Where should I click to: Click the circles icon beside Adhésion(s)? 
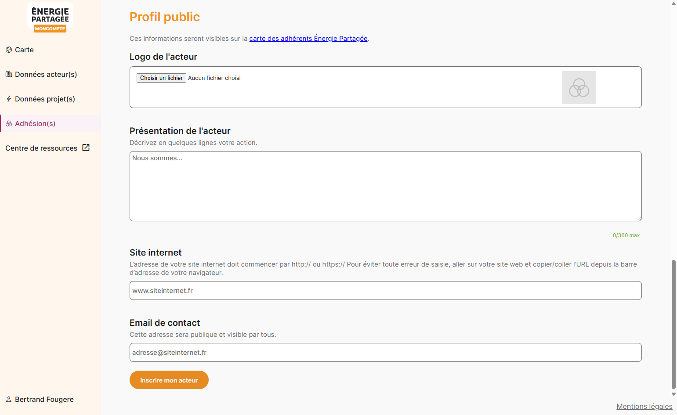9,123
